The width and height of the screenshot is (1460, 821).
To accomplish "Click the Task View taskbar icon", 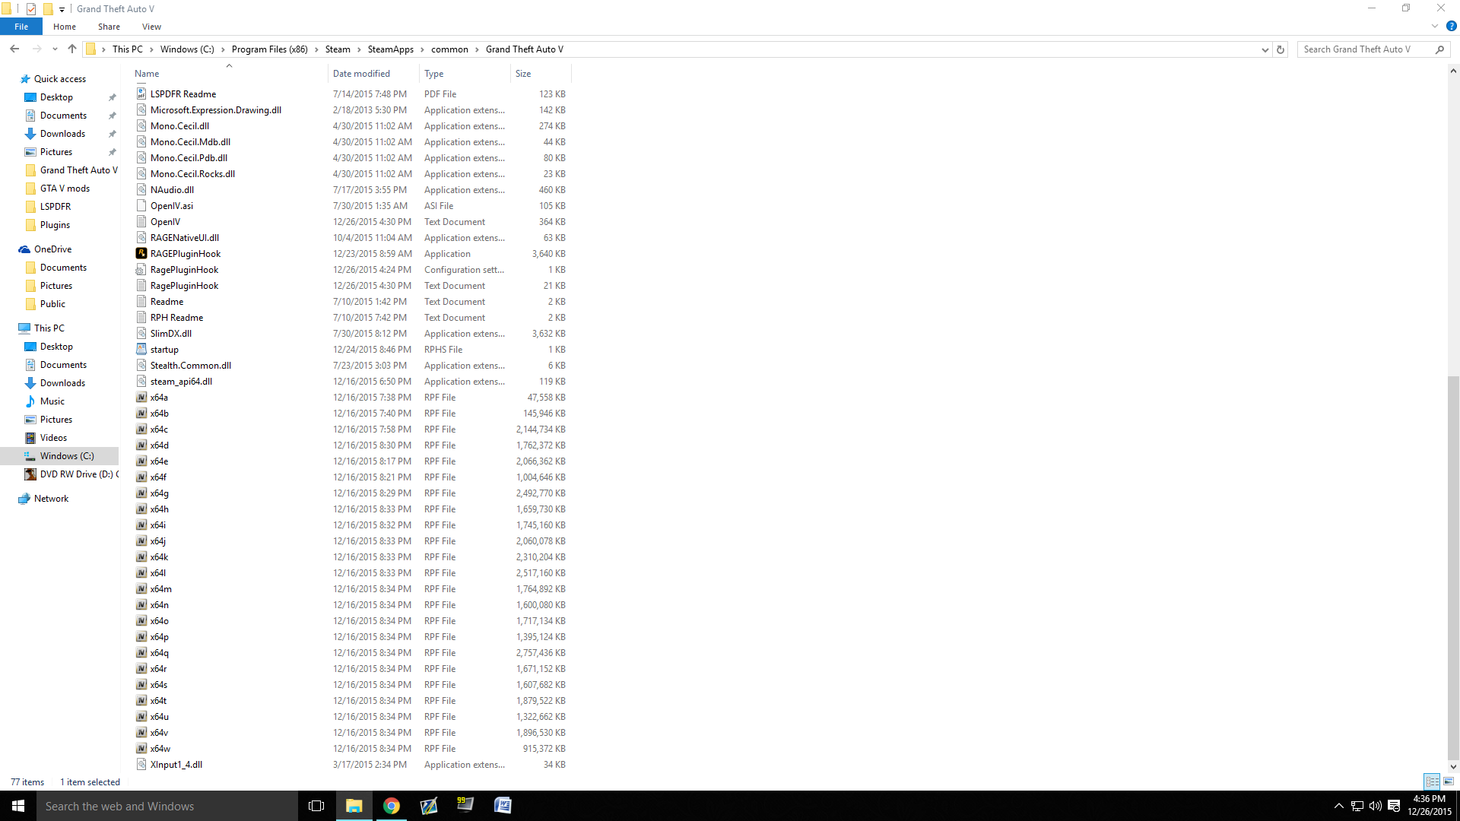I will (316, 806).
